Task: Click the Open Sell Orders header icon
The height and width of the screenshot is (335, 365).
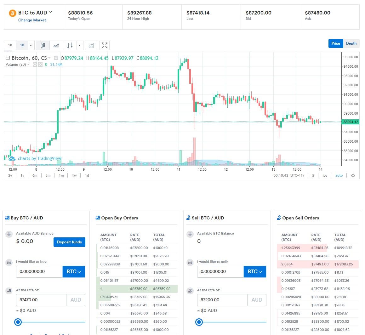Action: tap(279, 218)
